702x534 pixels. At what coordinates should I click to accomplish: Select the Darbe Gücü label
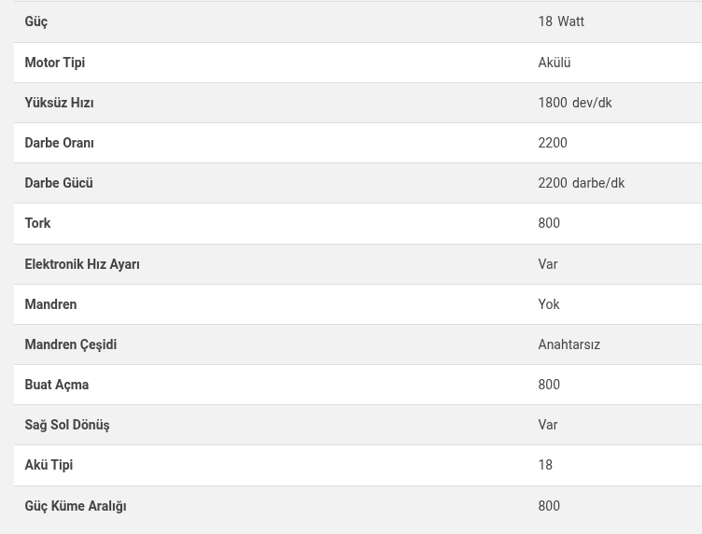pos(58,183)
